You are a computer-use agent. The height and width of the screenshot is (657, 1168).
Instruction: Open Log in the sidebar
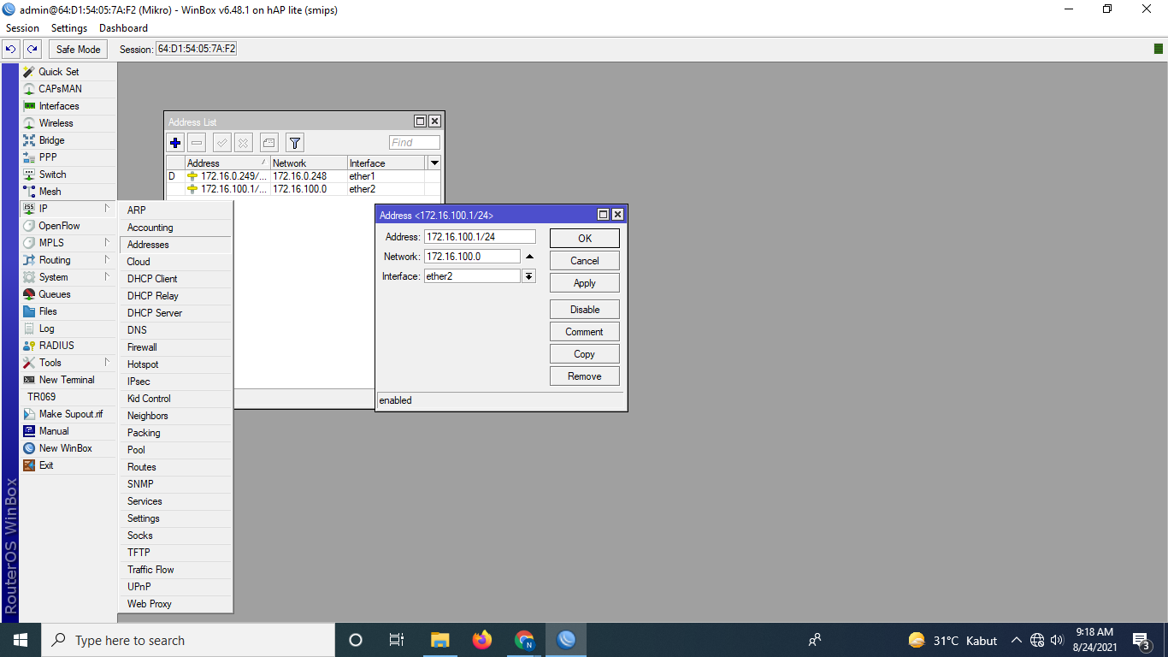point(68,328)
